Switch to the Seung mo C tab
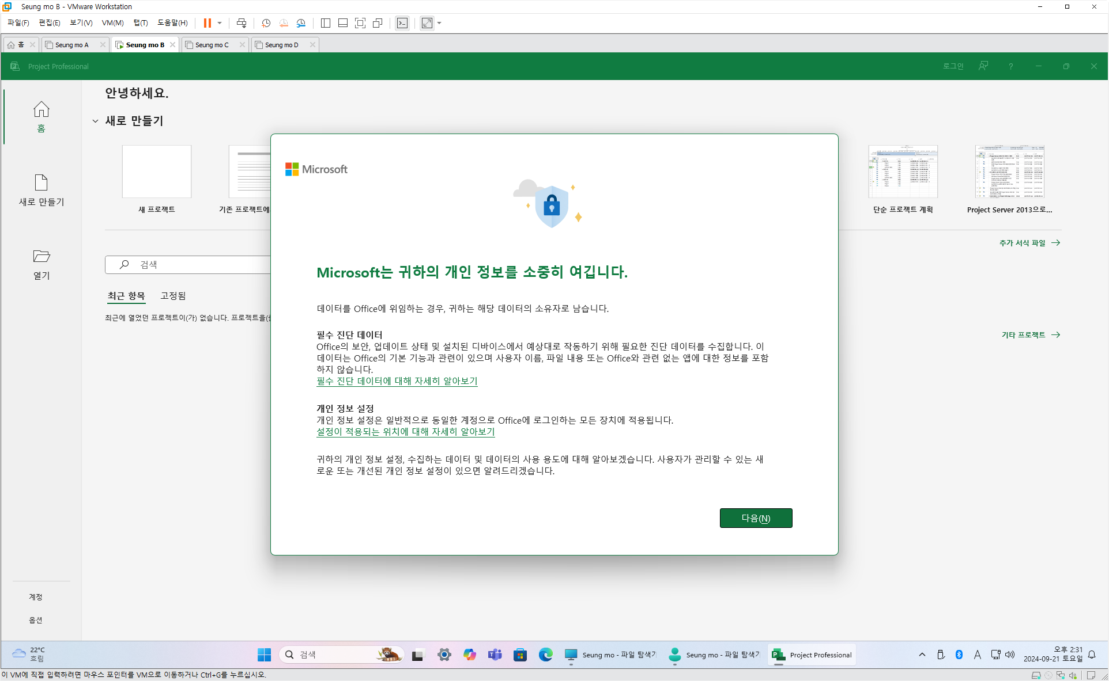This screenshot has width=1109, height=681. tap(212, 45)
